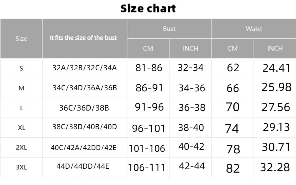The height and width of the screenshot is (185, 296).
Task: Click the waist "24.41" inch value
Action: (276, 68)
